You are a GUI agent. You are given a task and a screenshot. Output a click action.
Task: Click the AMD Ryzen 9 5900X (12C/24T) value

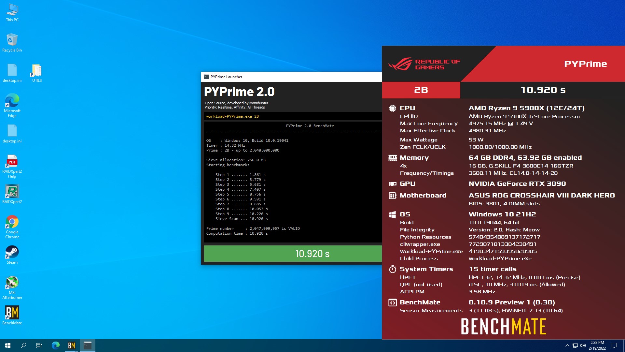(x=526, y=108)
